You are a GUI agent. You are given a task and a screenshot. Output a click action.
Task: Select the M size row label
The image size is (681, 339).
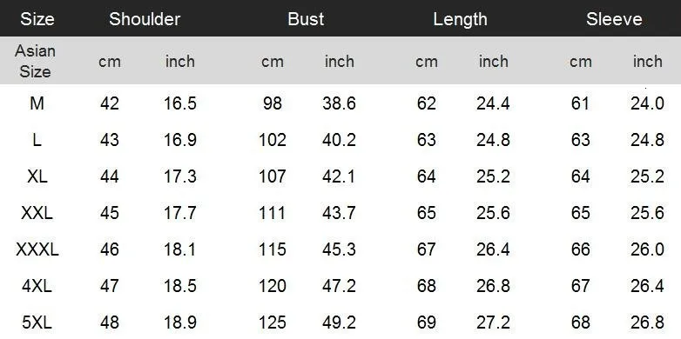(x=37, y=103)
